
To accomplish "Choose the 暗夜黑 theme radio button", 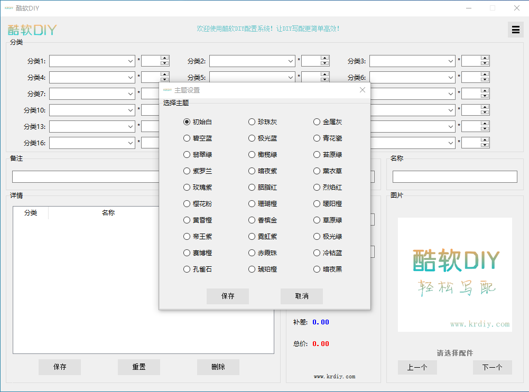I will coord(317,269).
